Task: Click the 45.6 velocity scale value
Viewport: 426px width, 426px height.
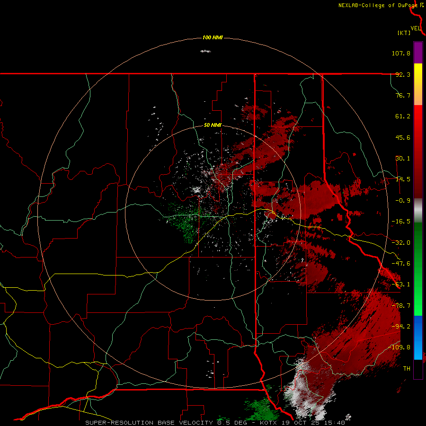Action: [403, 137]
